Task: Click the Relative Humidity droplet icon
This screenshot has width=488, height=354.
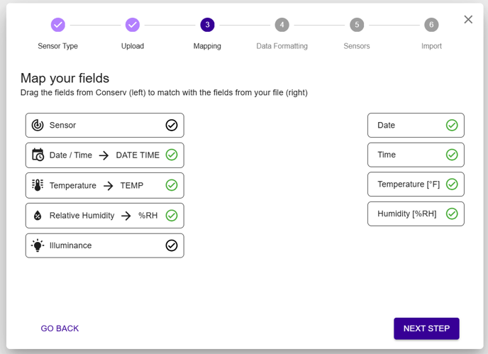Action: (38, 216)
